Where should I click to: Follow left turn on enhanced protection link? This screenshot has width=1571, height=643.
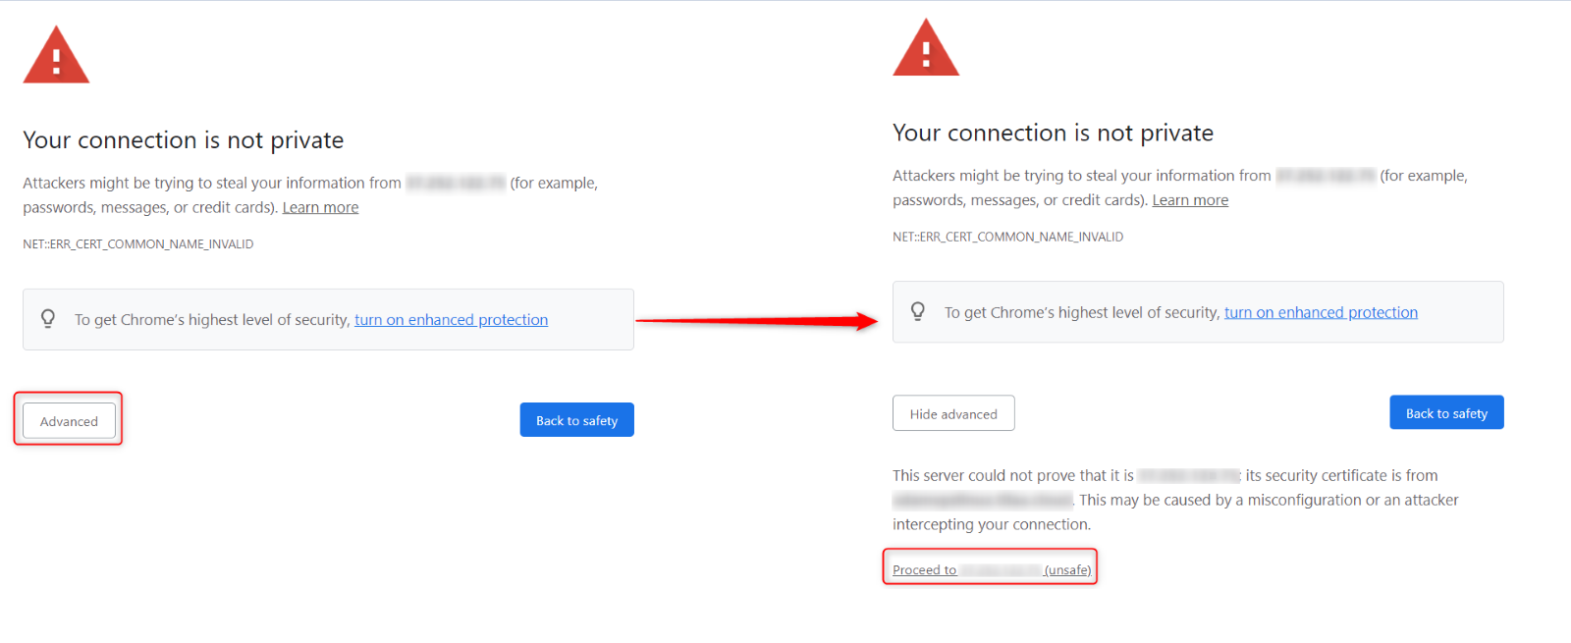451,320
